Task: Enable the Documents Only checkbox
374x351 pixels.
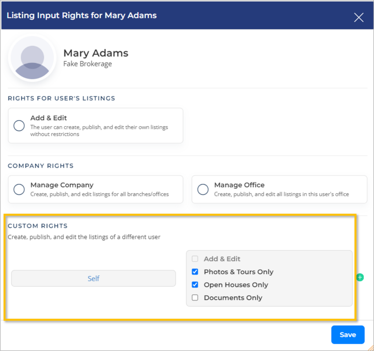Action: point(195,298)
